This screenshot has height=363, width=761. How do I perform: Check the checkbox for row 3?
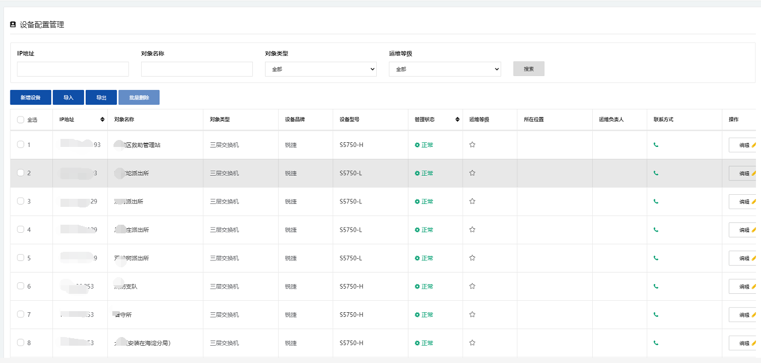click(x=21, y=201)
